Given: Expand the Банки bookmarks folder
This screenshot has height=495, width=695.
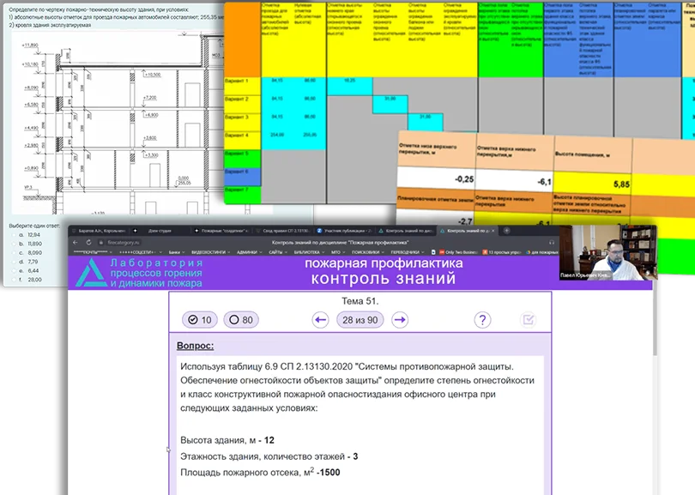Looking at the screenshot, I should click(177, 252).
